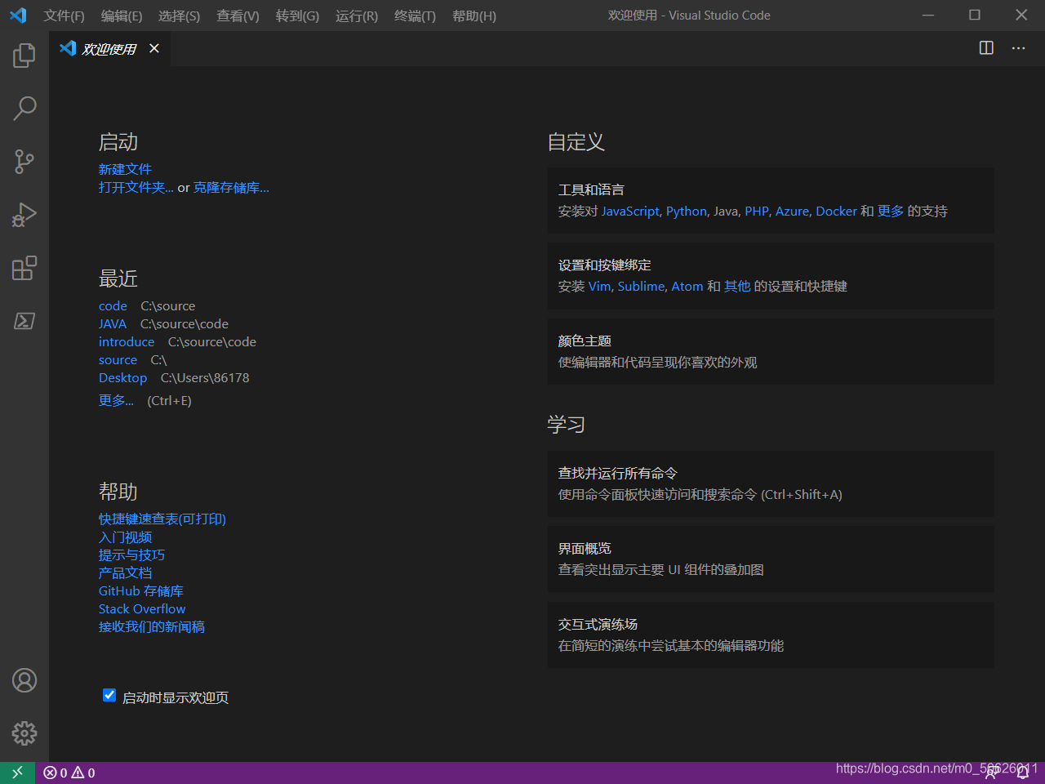Image resolution: width=1045 pixels, height=784 pixels.
Task: Click the feedback icon in status bar
Action: pyautogui.click(x=991, y=773)
